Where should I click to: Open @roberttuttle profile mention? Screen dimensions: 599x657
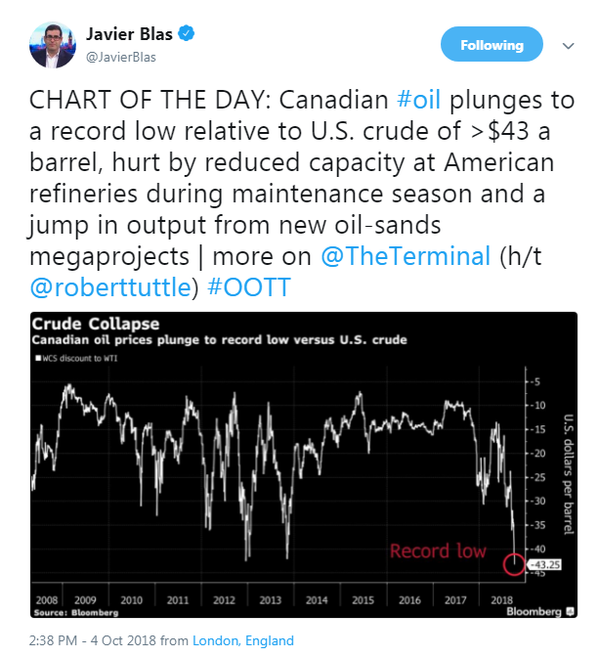pyautogui.click(x=110, y=287)
